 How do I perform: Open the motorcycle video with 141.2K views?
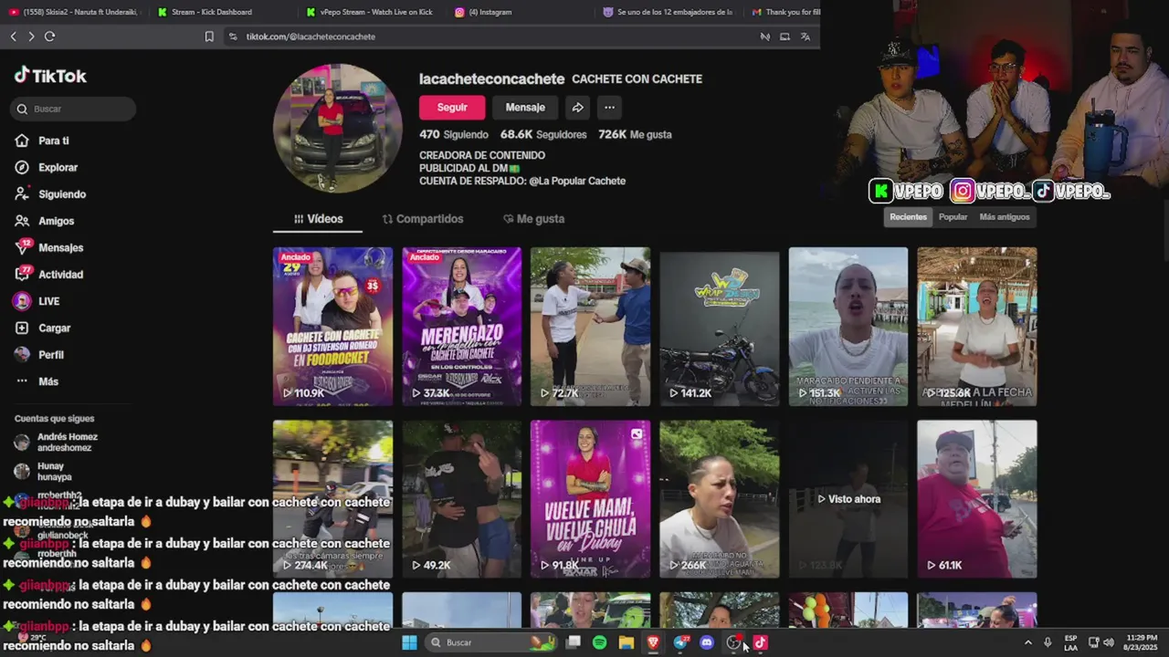[x=720, y=327]
